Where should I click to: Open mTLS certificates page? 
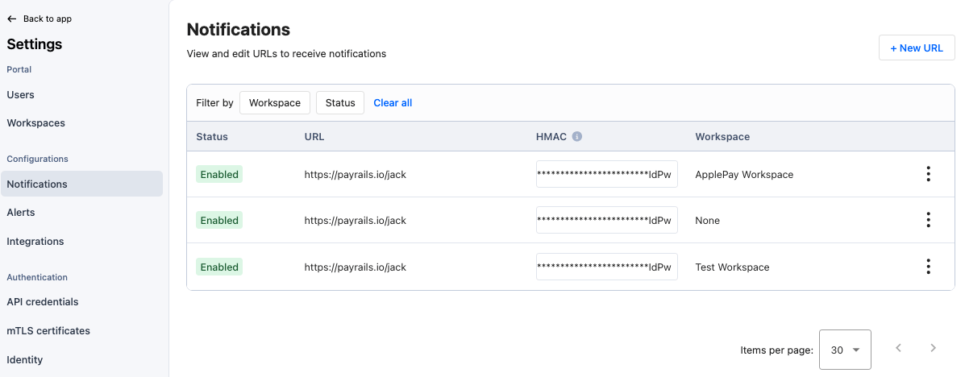click(48, 331)
